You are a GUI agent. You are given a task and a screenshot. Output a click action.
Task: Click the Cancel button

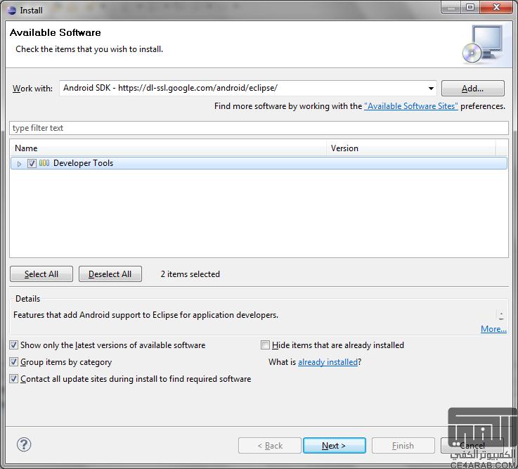pos(472,446)
